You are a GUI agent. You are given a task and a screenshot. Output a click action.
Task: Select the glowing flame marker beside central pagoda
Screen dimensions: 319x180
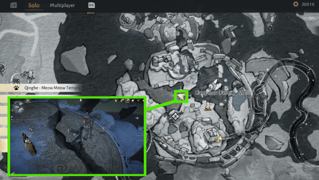tap(219, 138)
